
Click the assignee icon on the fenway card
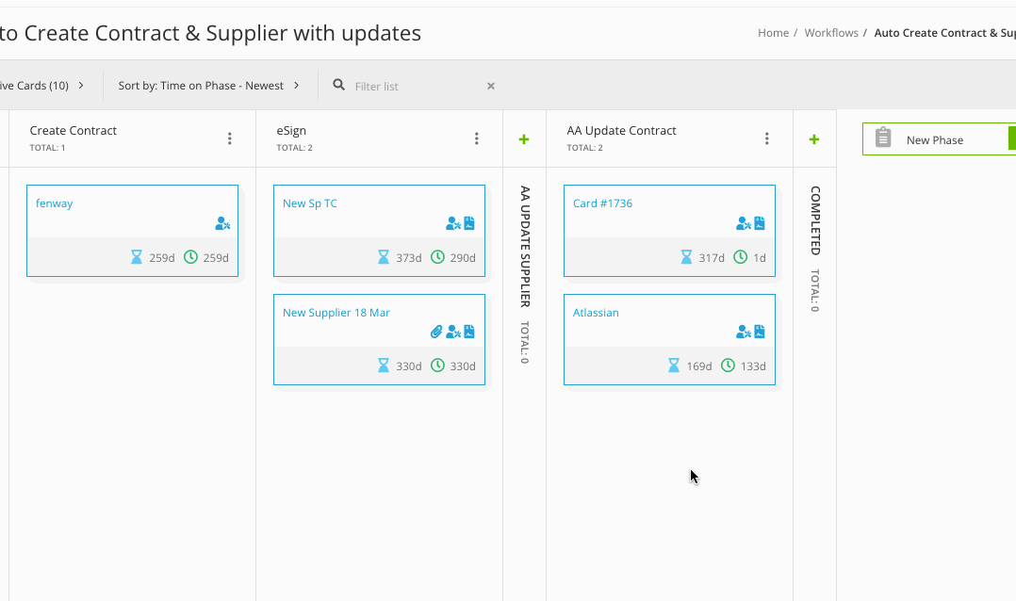[x=222, y=223]
